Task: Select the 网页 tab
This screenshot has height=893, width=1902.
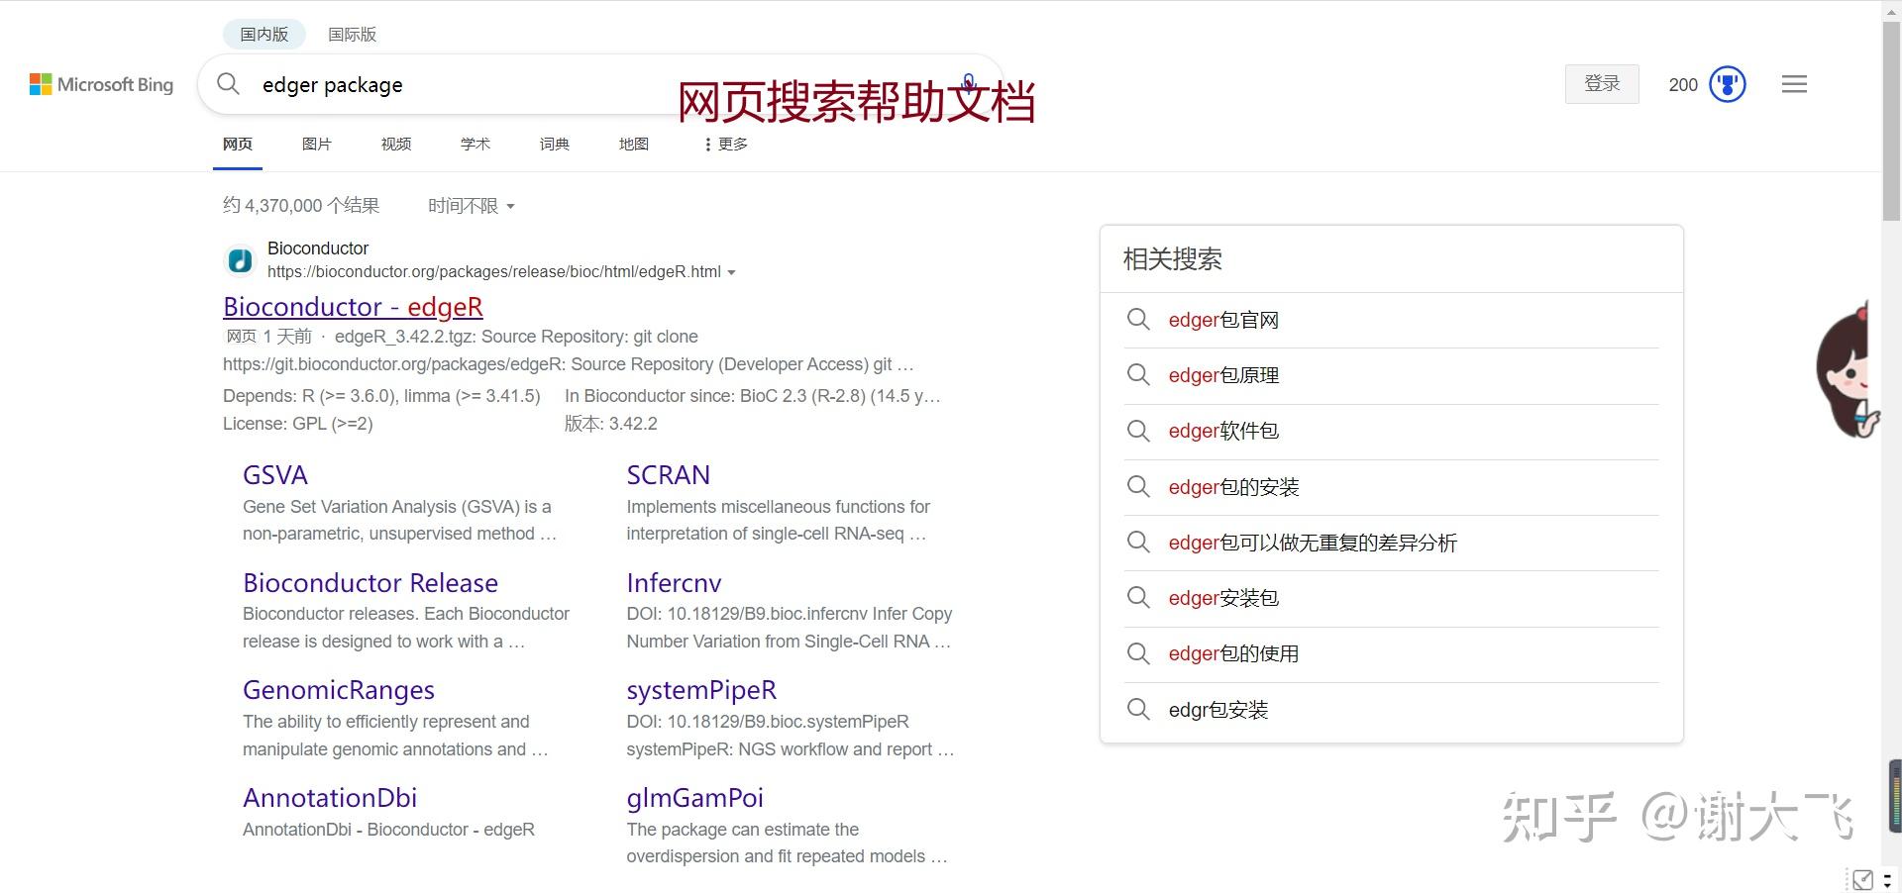Action: (238, 145)
